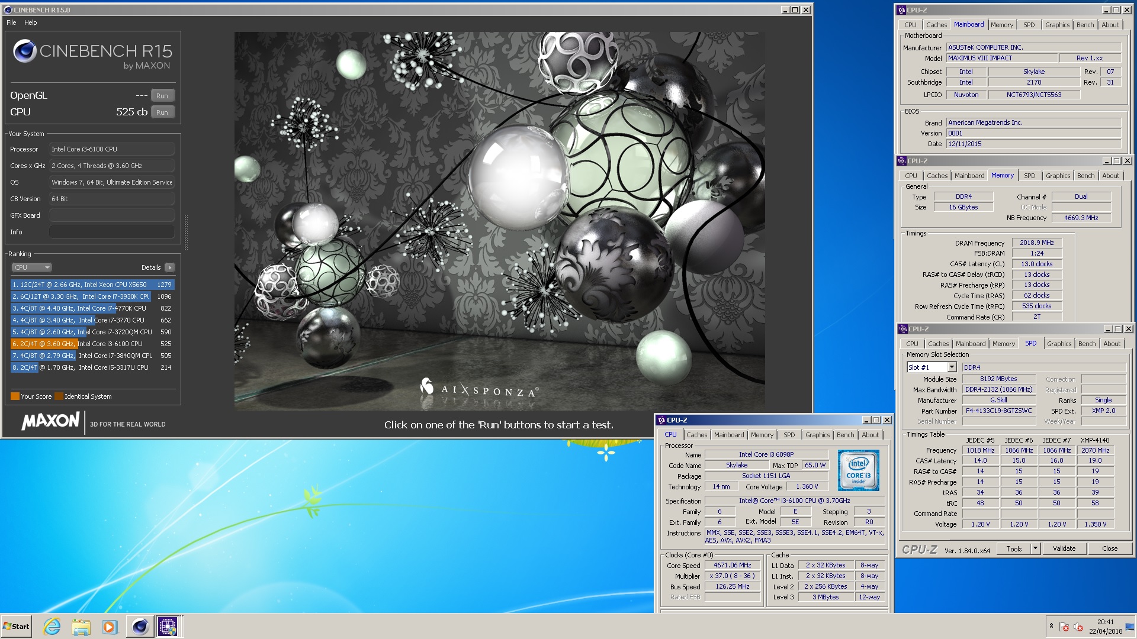Open Windows Explorer folder icon in taskbar
The width and height of the screenshot is (1137, 639).
[81, 627]
